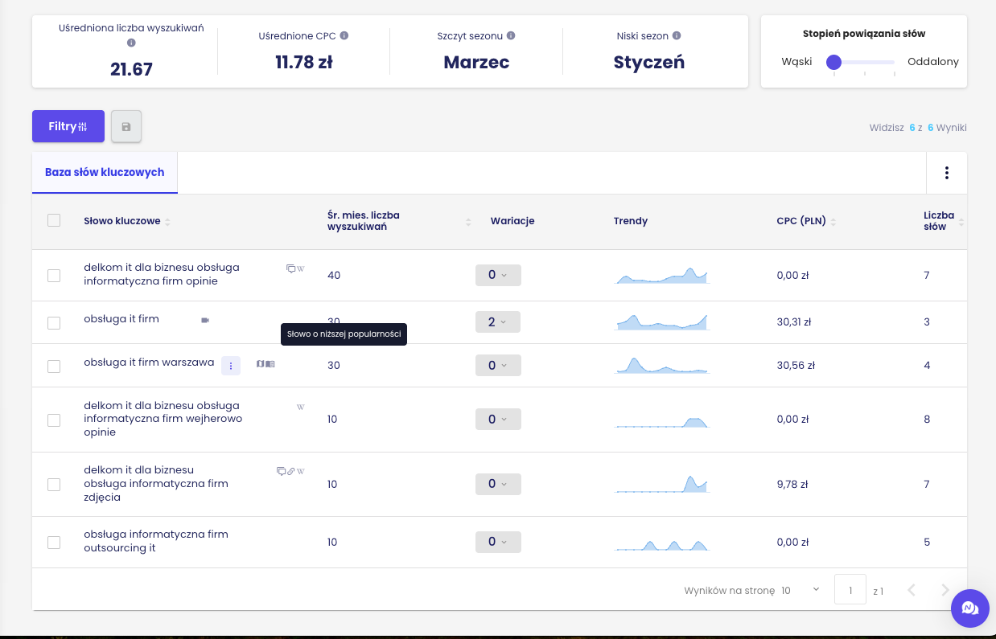Click sort arrows on CPC (PLN) column

[833, 222]
